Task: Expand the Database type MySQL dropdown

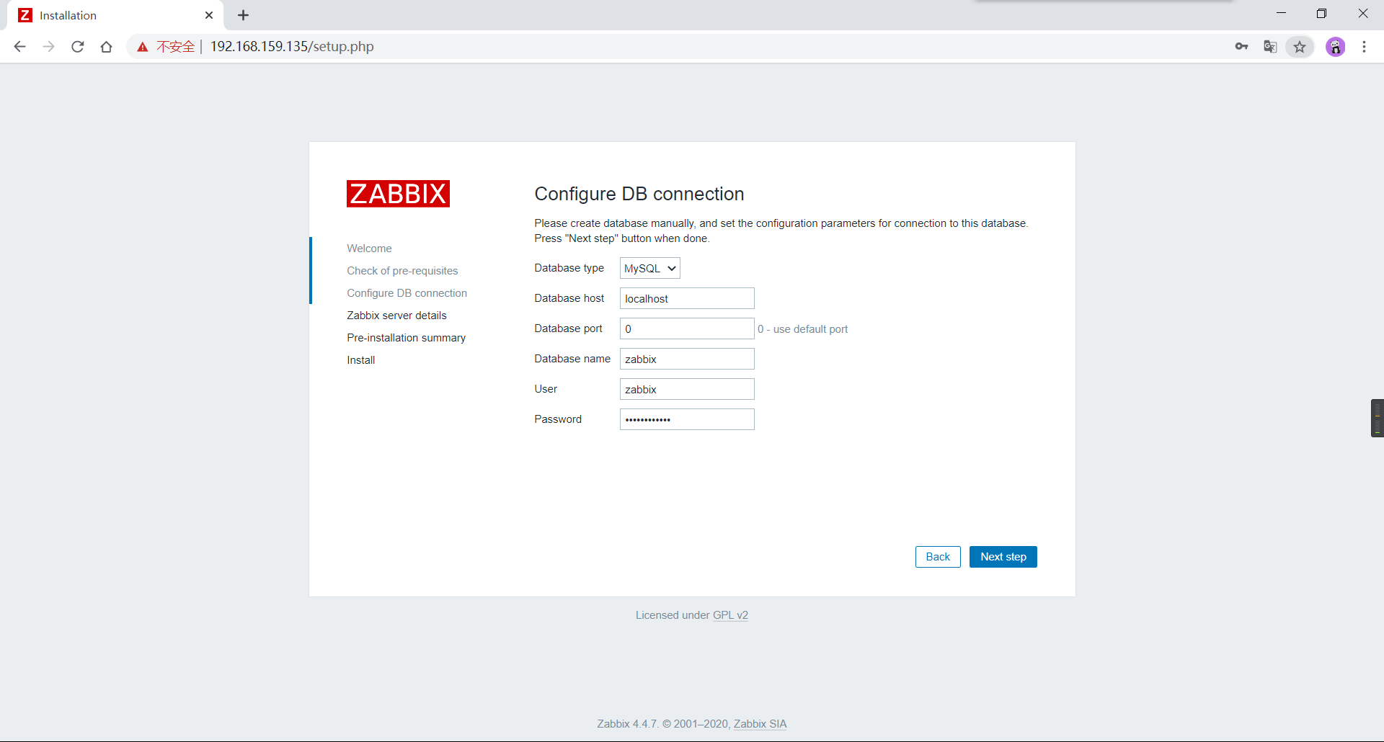Action: pos(649,268)
